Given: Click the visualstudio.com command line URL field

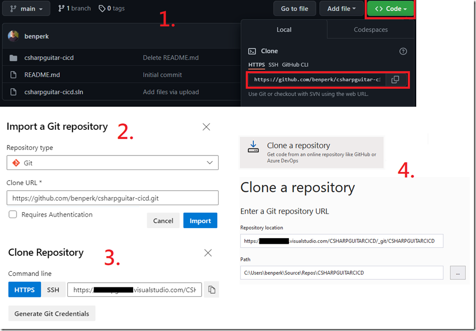Looking at the screenshot, I should (x=135, y=290).
